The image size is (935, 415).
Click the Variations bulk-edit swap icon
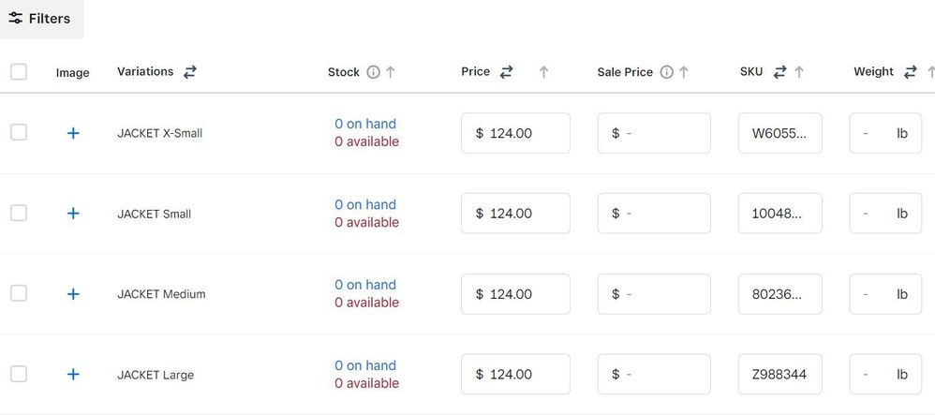190,71
